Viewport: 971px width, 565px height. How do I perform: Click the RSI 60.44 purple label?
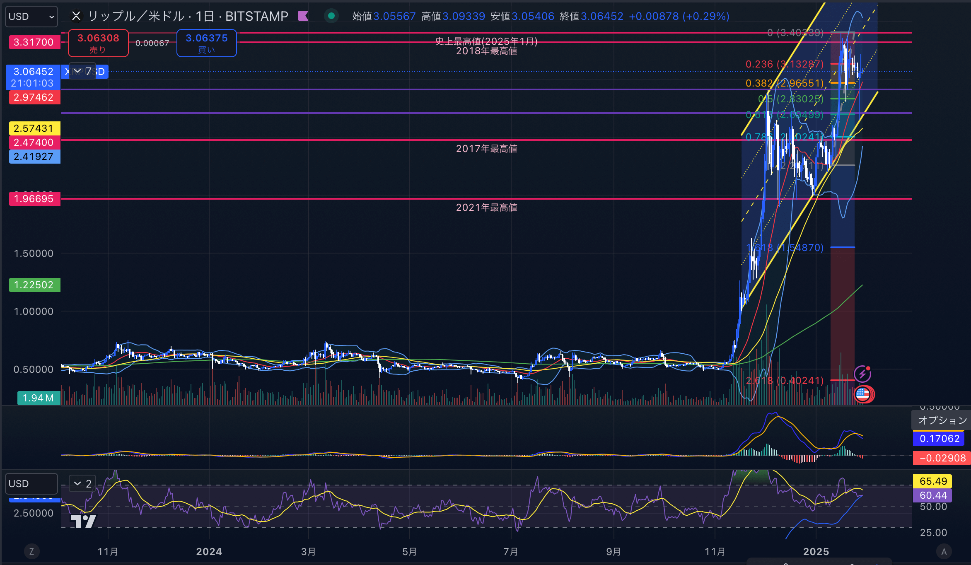click(932, 495)
